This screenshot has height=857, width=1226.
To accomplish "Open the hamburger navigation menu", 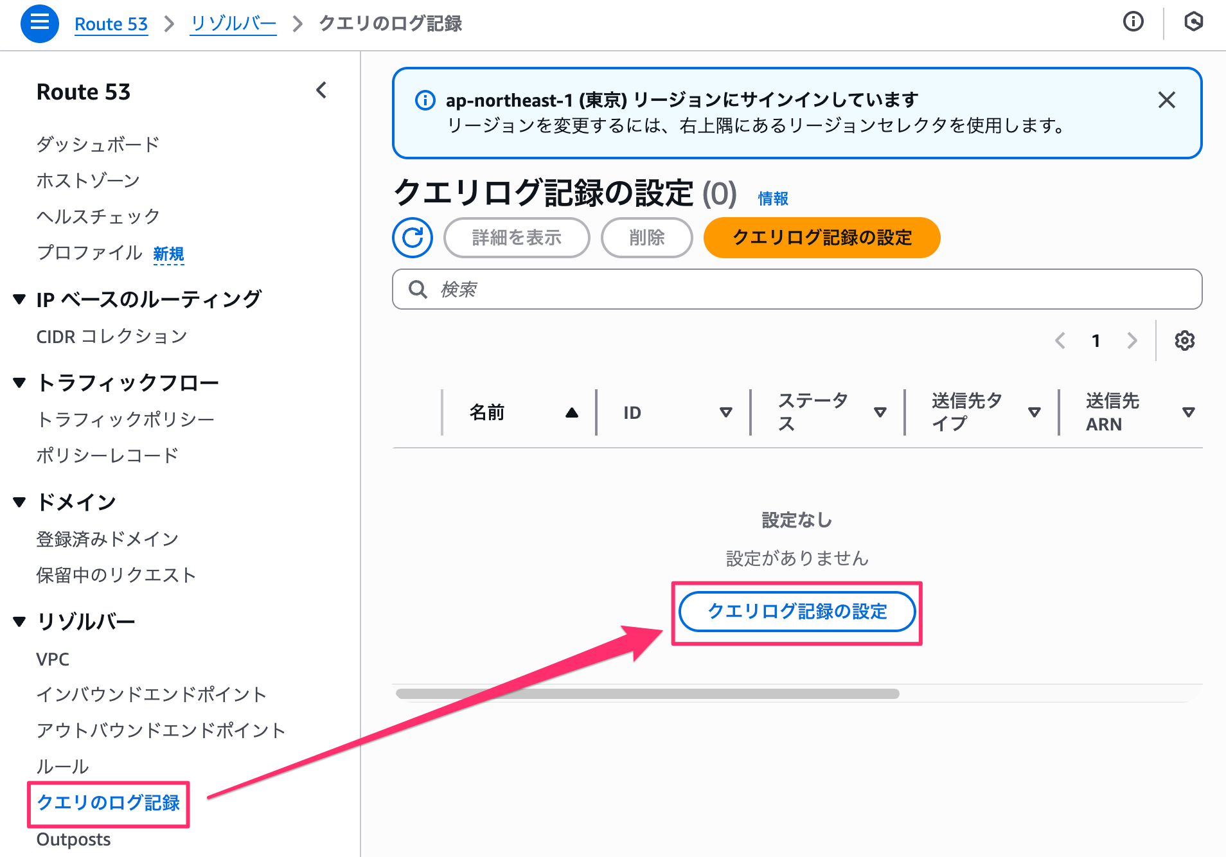I will tap(40, 23).
